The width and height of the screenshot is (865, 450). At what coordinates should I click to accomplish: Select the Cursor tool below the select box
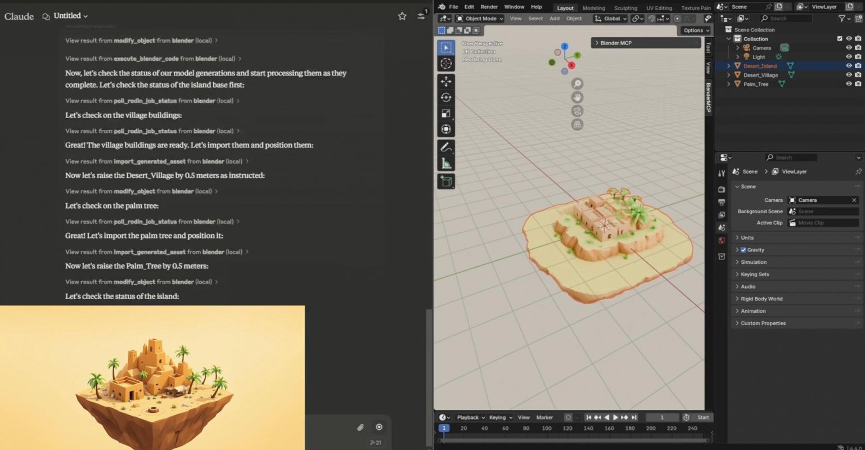(445, 64)
